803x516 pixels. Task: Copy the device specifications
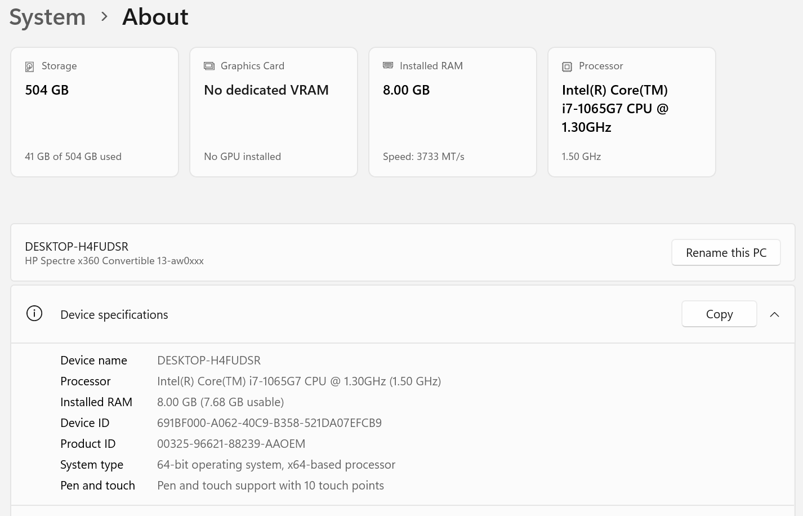(x=719, y=314)
